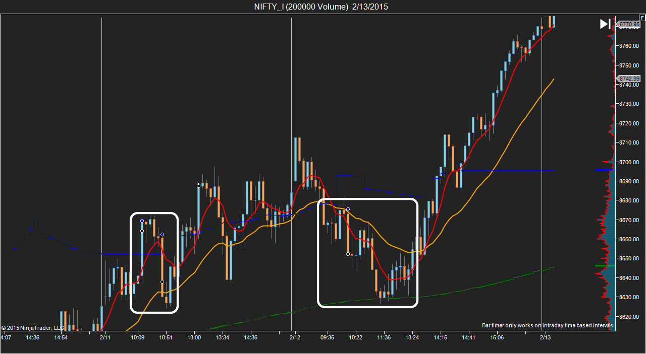Click the 8630.00 price axis label
The image size is (646, 354).
point(629,297)
